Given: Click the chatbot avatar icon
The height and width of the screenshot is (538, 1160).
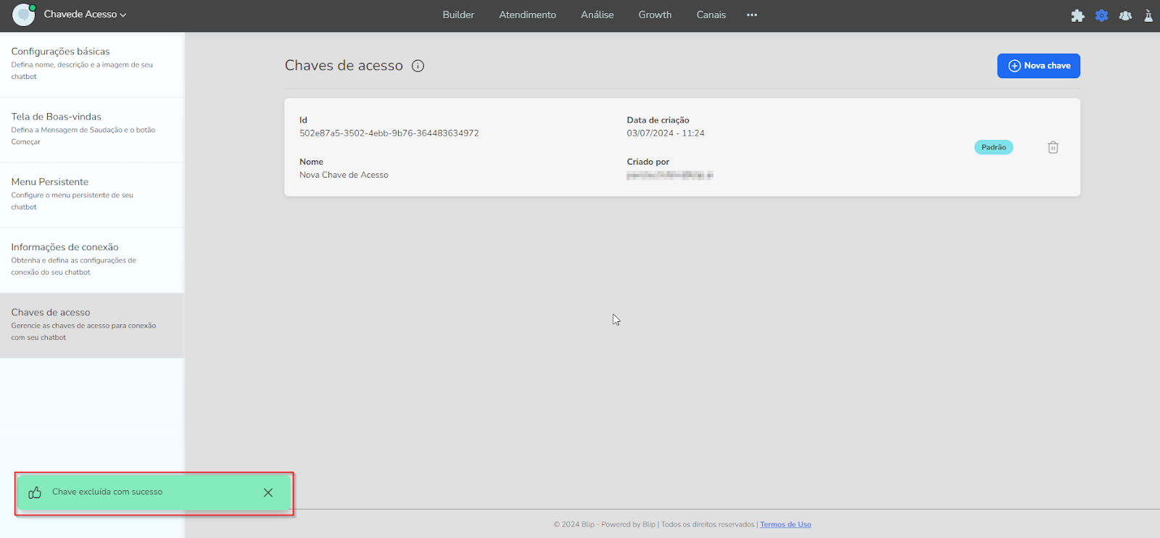Looking at the screenshot, I should pyautogui.click(x=23, y=15).
